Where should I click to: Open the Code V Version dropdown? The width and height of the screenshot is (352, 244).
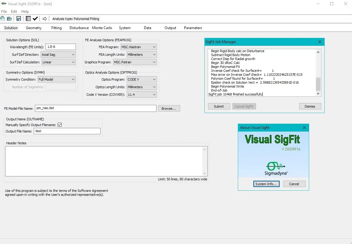(142, 95)
